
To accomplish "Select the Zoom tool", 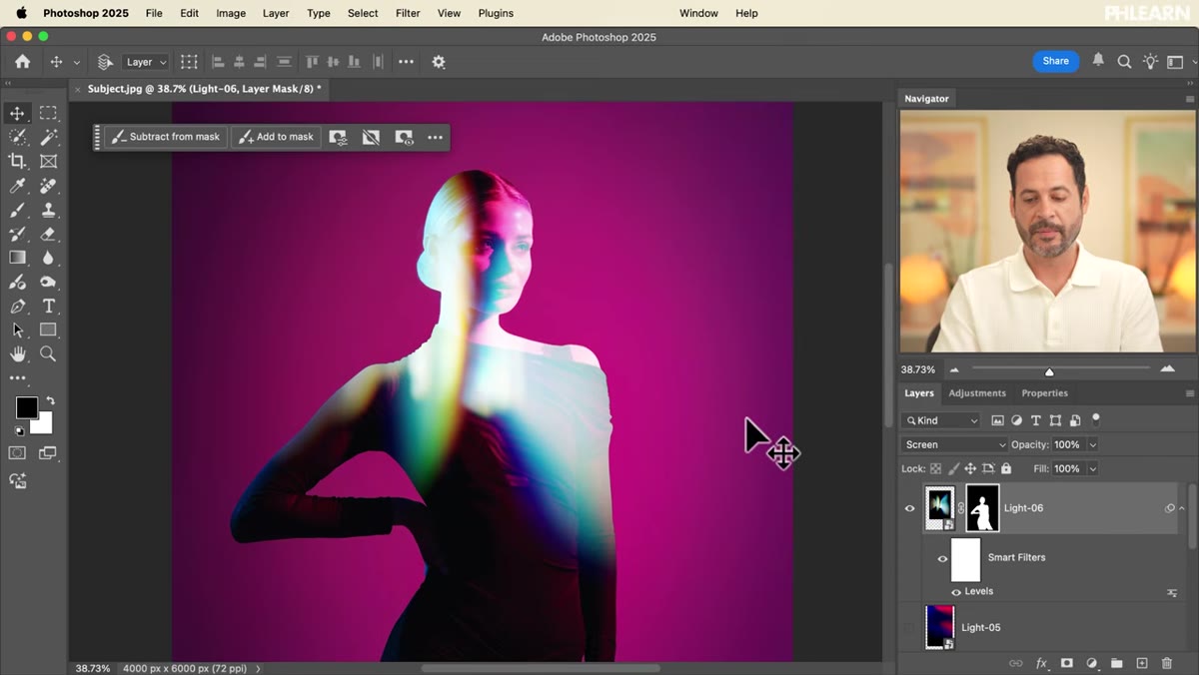I will (x=48, y=353).
